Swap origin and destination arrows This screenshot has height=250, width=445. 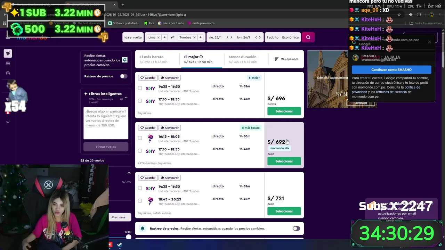[172, 37]
